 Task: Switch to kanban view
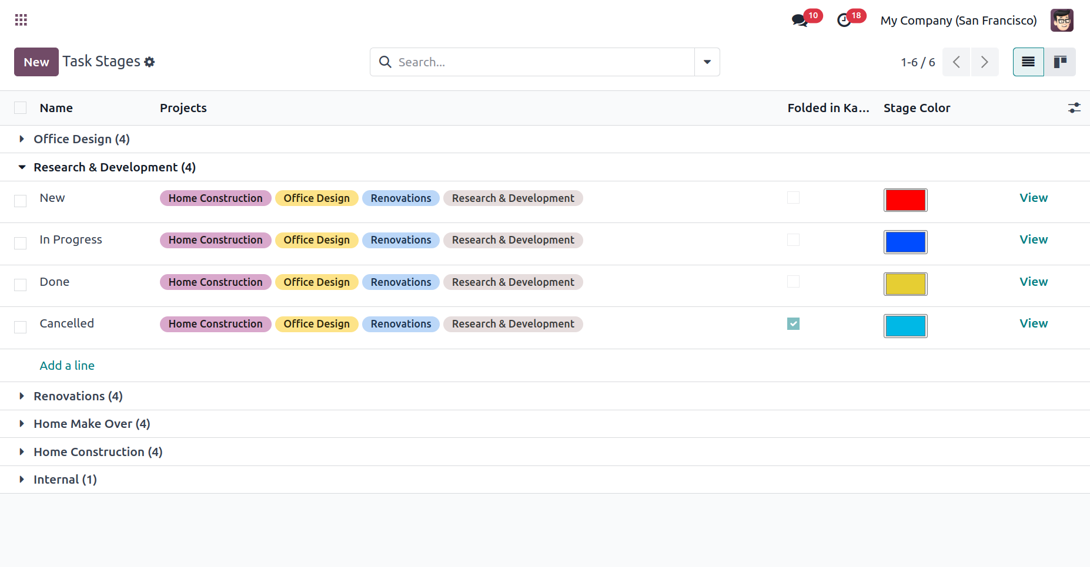coord(1060,62)
